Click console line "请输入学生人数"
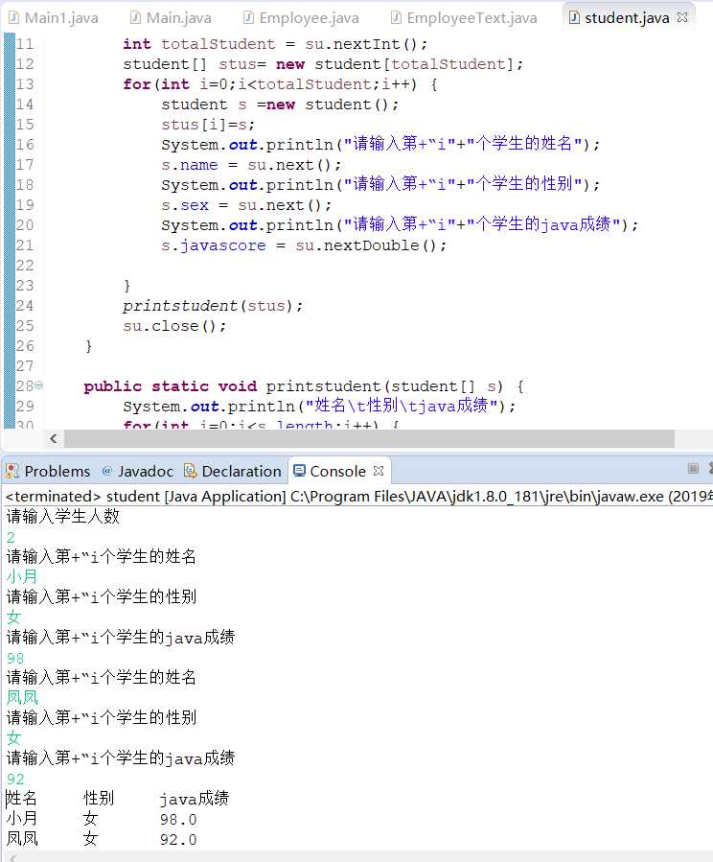The width and height of the screenshot is (713, 862). (62, 516)
